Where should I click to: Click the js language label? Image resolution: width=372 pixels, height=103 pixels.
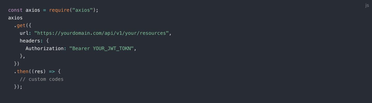pos(367,5)
